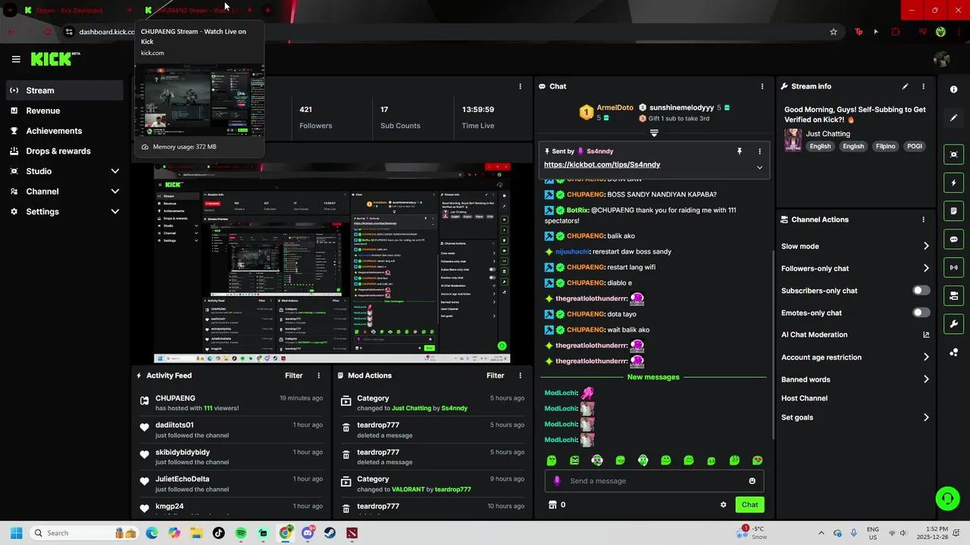Click the Filipino stream tag
The height and width of the screenshot is (545, 970).
pos(885,146)
